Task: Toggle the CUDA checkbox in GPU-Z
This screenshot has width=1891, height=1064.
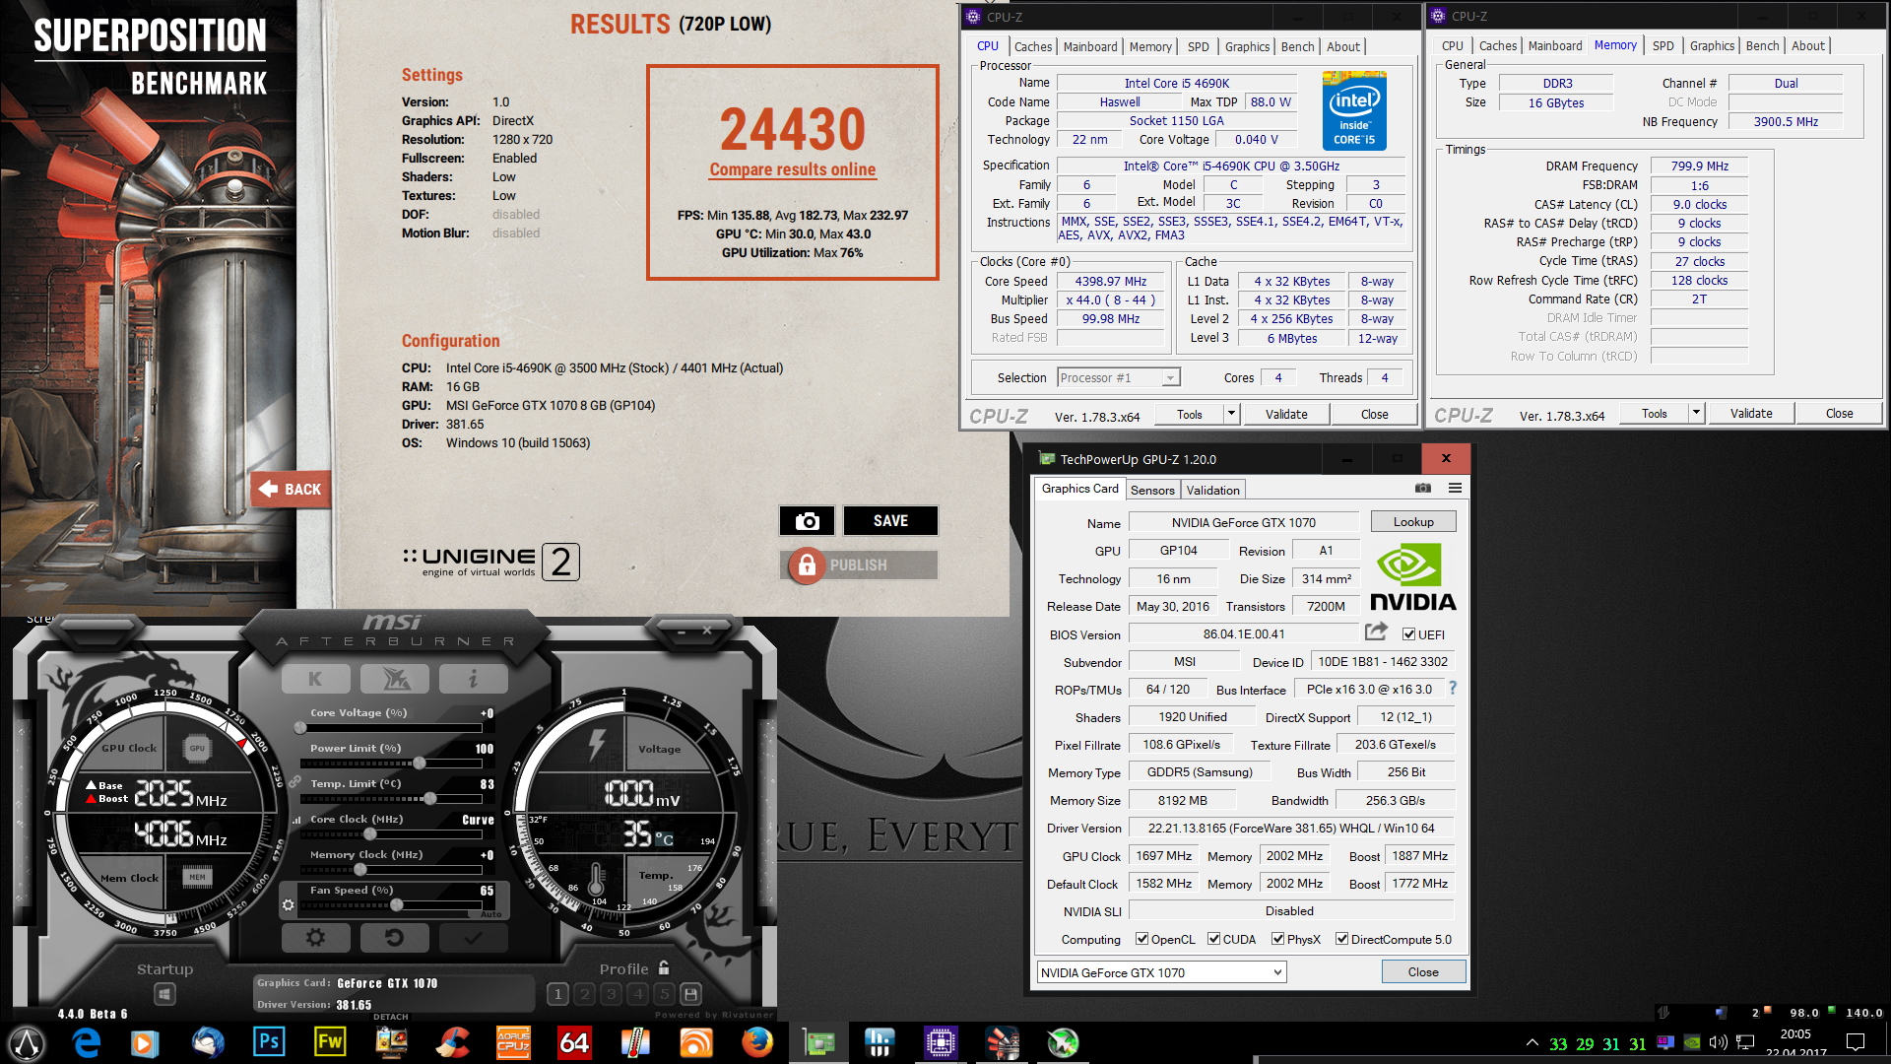Action: pyautogui.click(x=1214, y=939)
